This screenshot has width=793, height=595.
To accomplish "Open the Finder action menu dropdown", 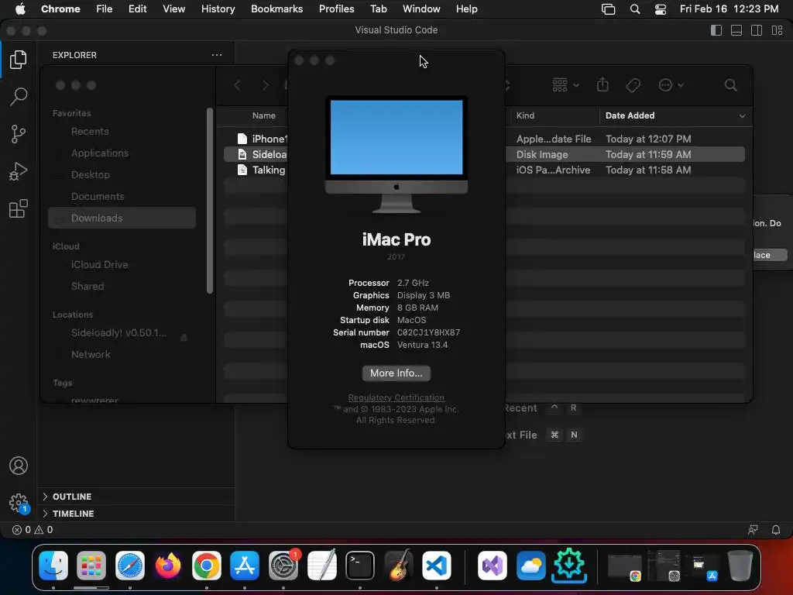I will (671, 85).
